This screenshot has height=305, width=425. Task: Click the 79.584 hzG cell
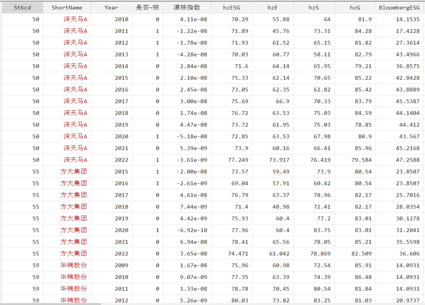(x=355, y=160)
